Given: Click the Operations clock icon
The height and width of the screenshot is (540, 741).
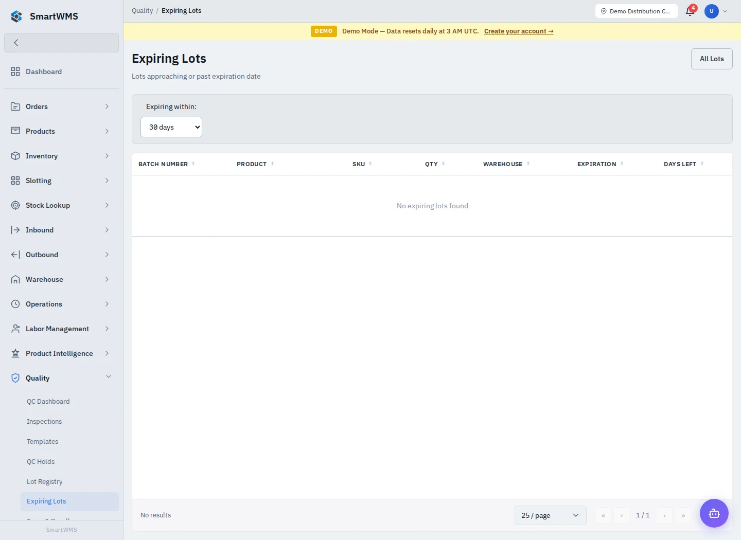Looking at the screenshot, I should [15, 304].
